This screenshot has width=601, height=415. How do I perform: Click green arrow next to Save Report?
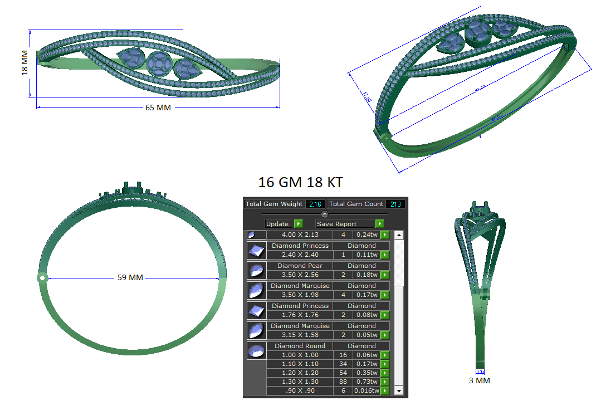[x=379, y=223]
